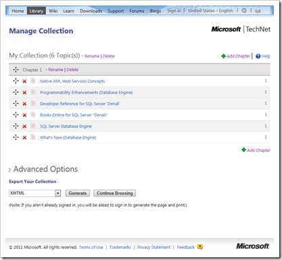
Task: Delete What's New (Database Engine) topic
Action: point(24,137)
